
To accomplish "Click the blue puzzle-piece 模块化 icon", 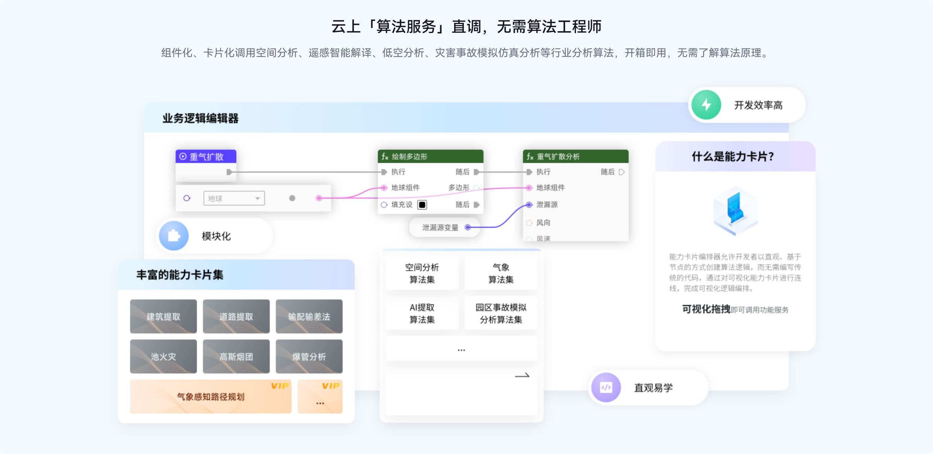I will [x=174, y=236].
